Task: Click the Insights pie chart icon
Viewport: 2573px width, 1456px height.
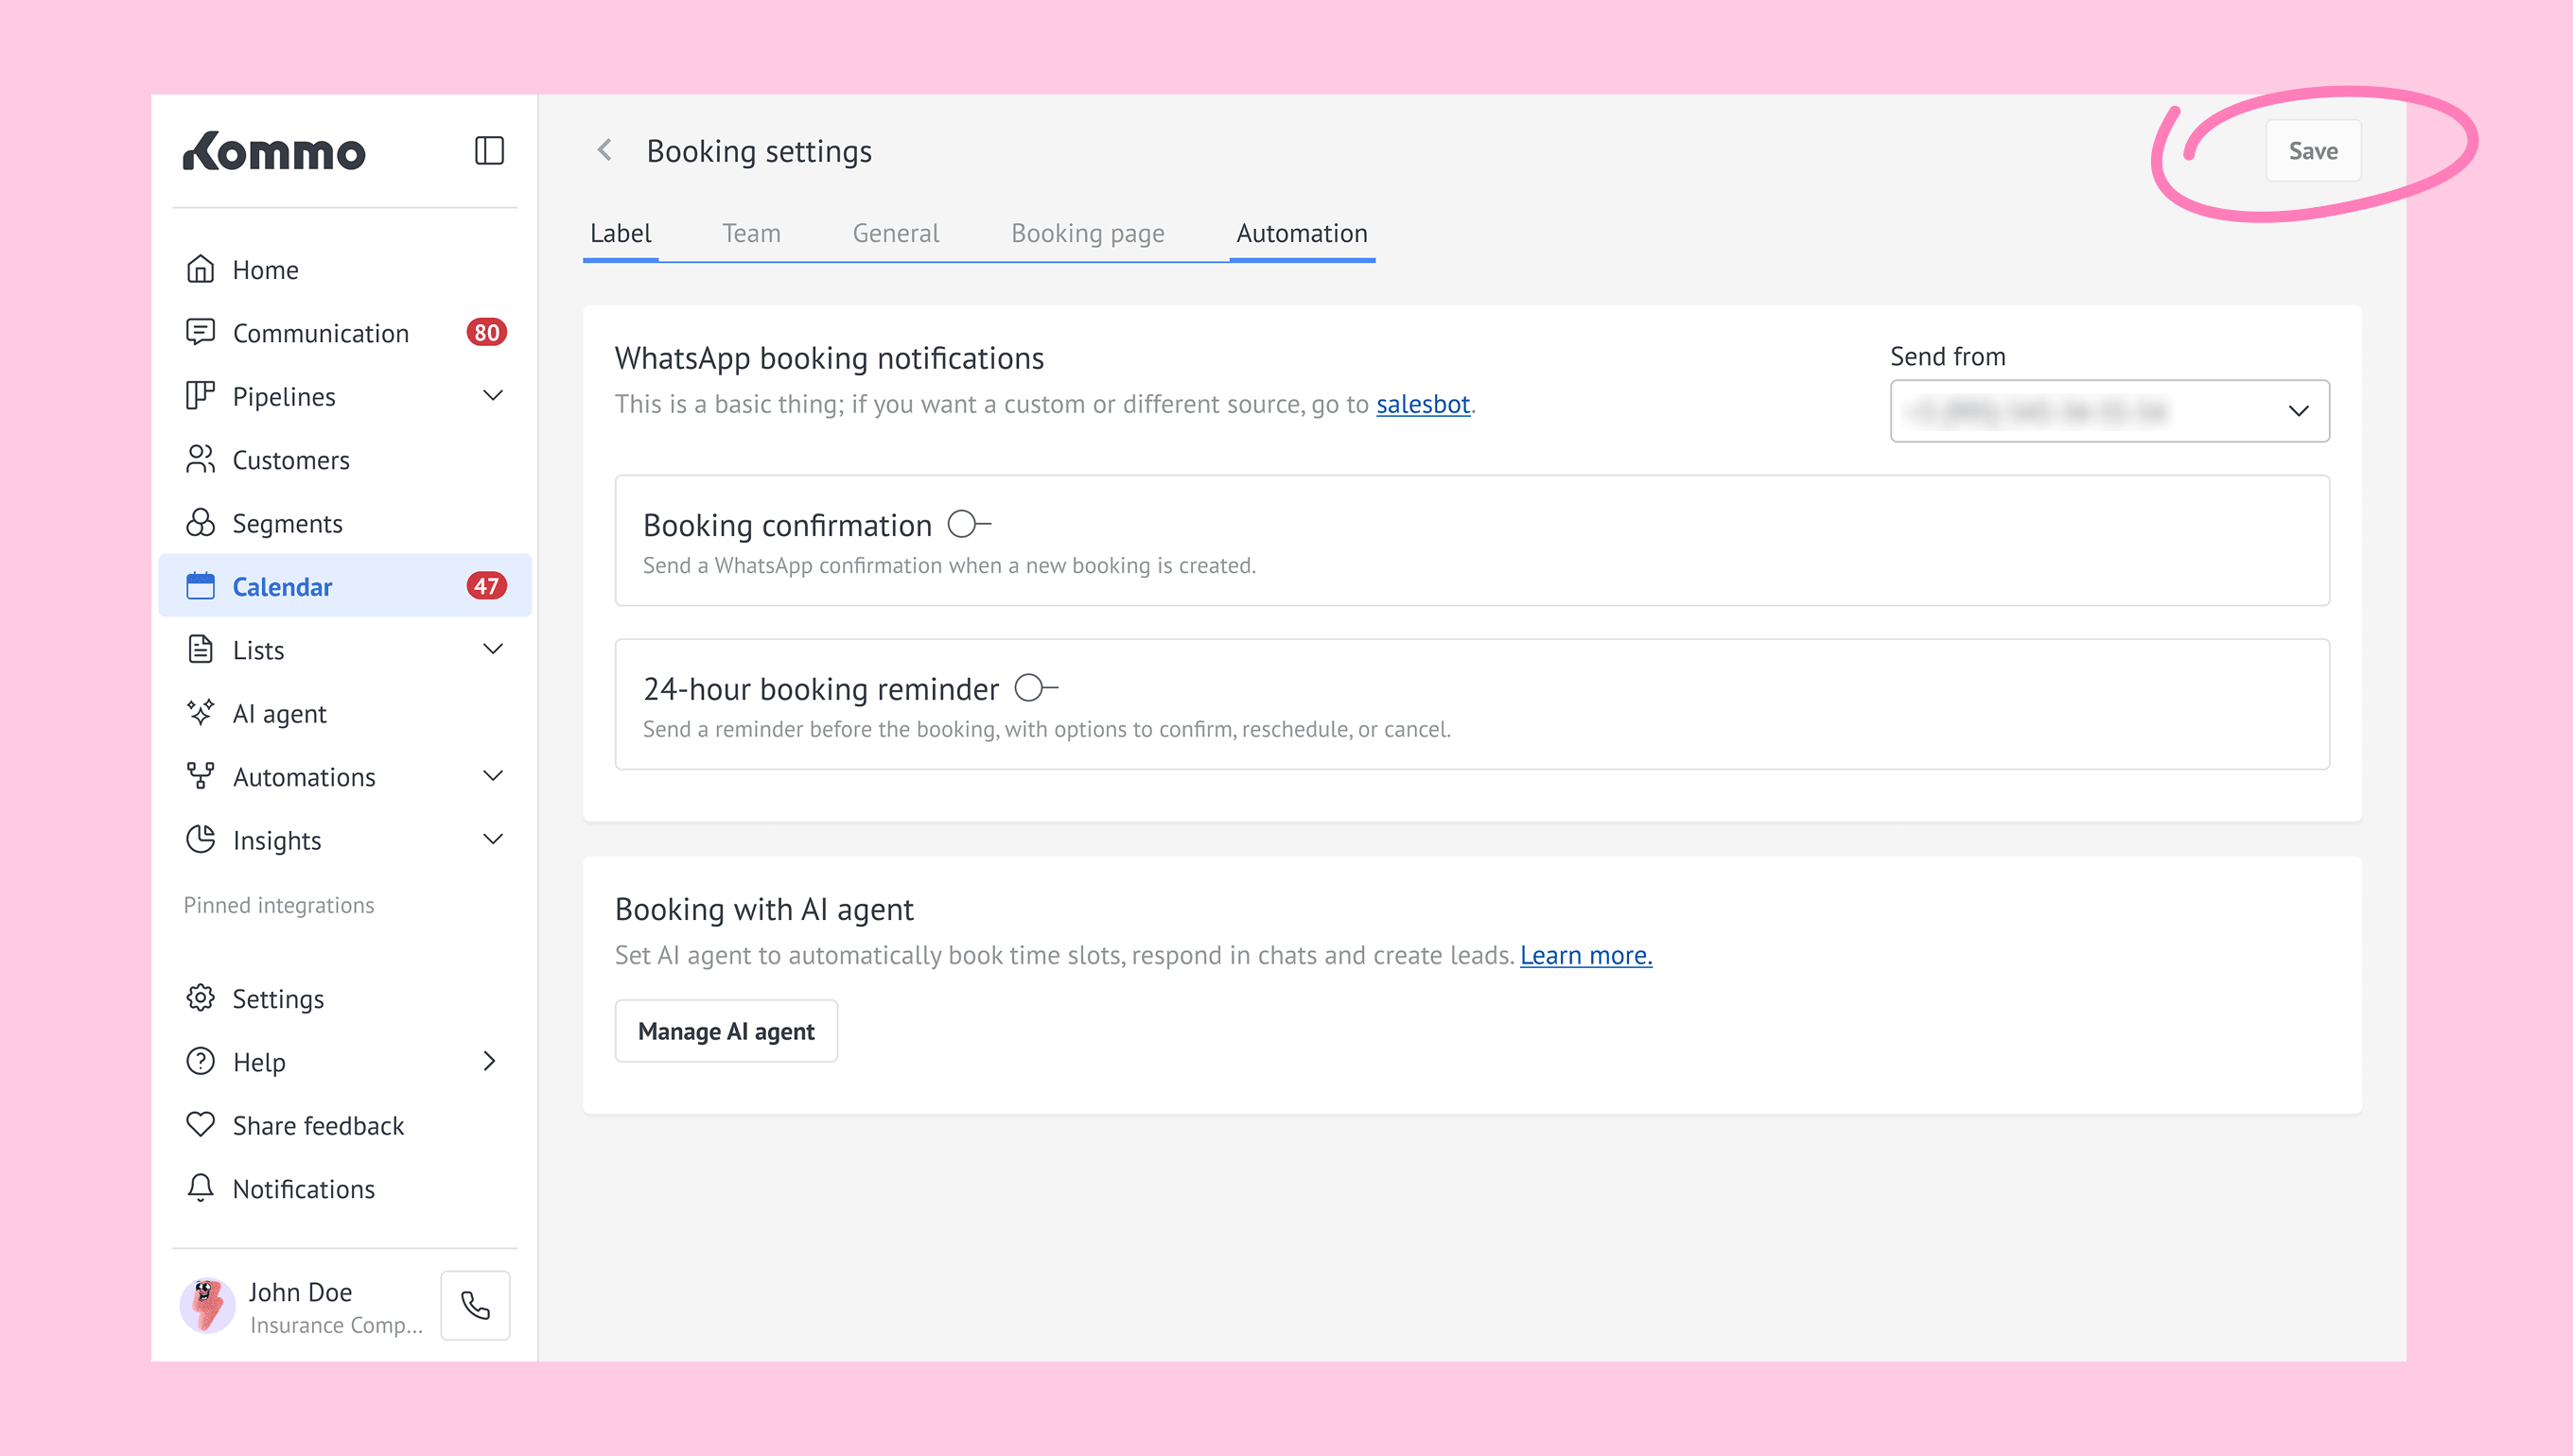Action: pyautogui.click(x=201, y=840)
